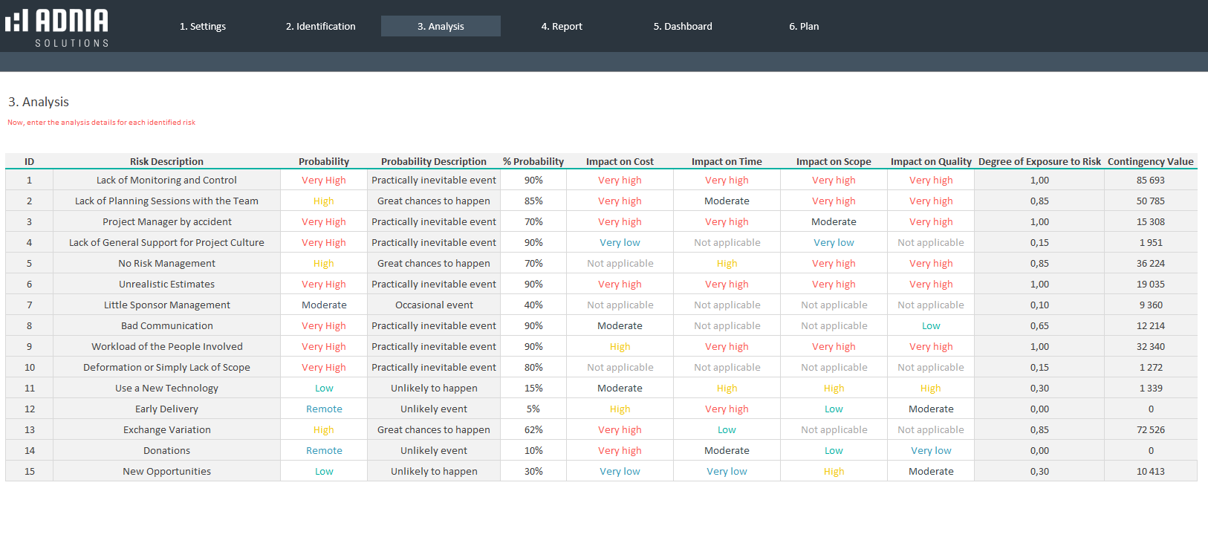
Task: Select the Contingency Value column header
Action: click(x=1150, y=161)
